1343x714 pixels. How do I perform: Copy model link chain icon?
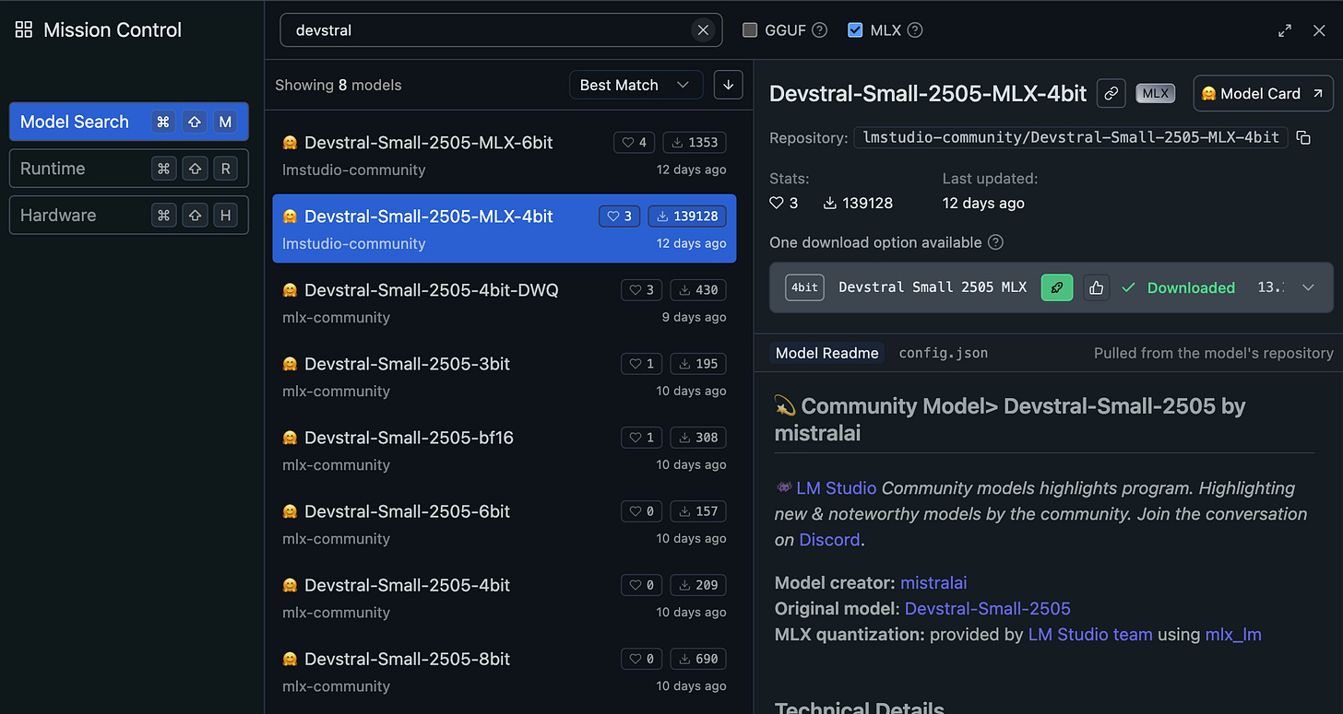1111,93
